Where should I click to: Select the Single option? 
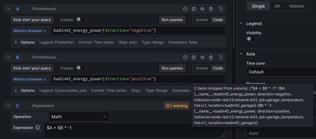click(x=258, y=6)
